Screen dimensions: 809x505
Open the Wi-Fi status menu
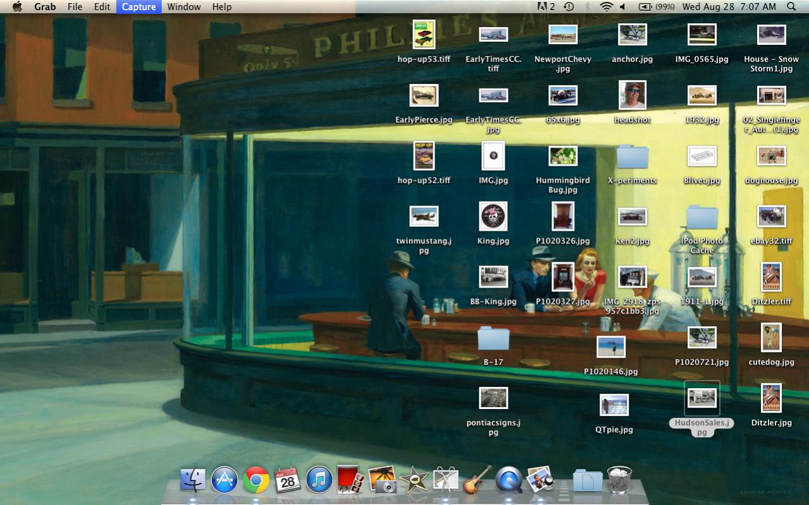click(607, 7)
